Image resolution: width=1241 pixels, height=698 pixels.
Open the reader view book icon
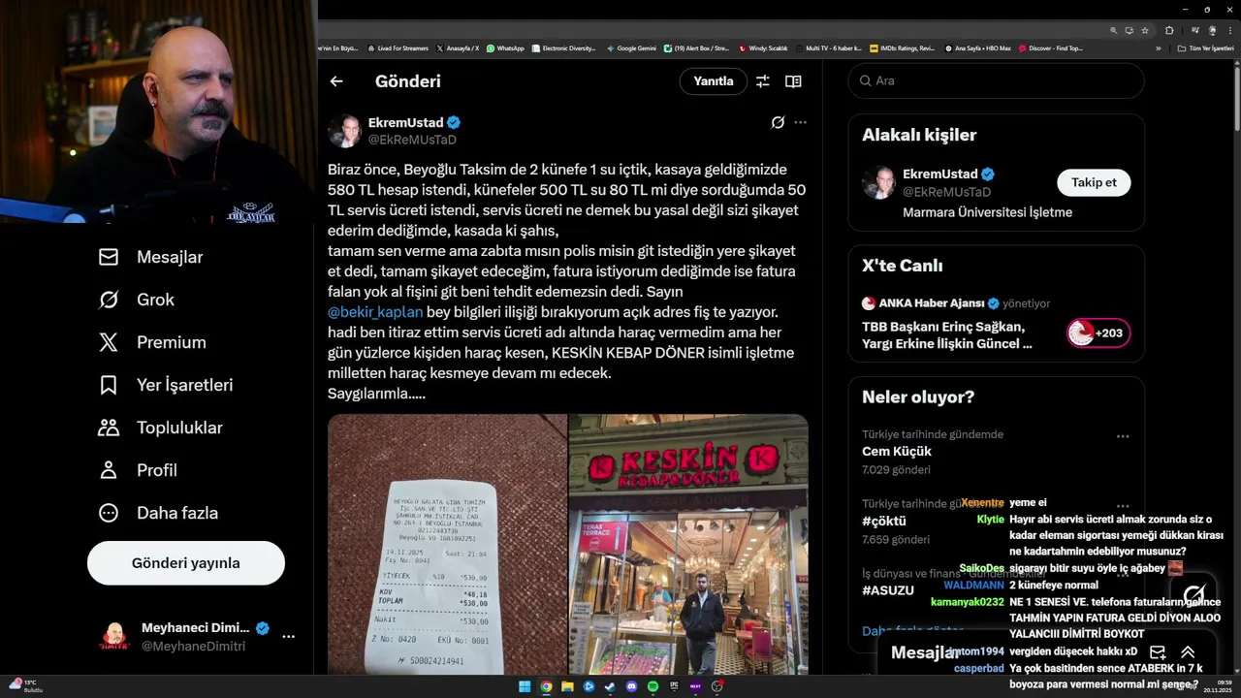click(x=793, y=81)
